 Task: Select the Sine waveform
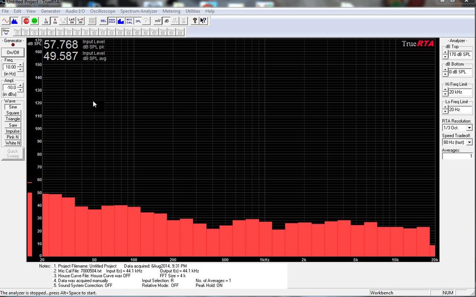tap(13, 107)
